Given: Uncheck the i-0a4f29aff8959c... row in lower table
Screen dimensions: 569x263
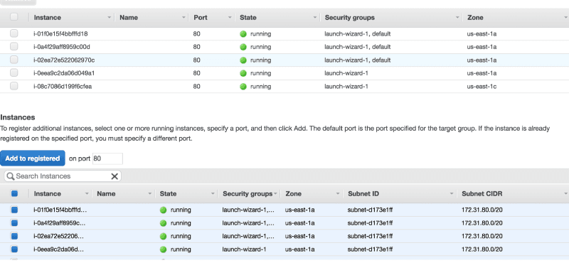Looking at the screenshot, I should click(x=14, y=222).
